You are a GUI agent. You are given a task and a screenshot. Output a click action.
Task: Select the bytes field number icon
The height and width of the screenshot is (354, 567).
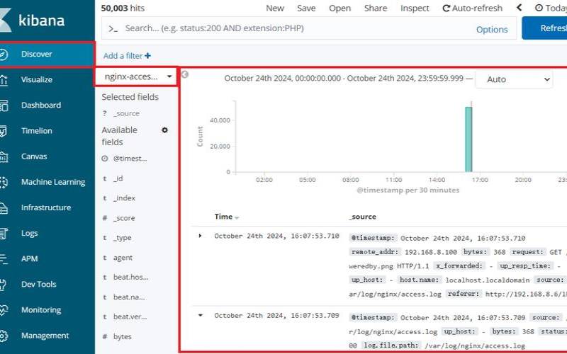click(104, 337)
